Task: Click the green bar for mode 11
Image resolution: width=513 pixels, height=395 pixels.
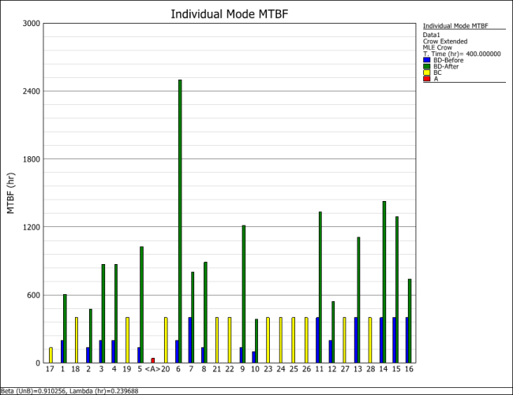Action: [320, 287]
